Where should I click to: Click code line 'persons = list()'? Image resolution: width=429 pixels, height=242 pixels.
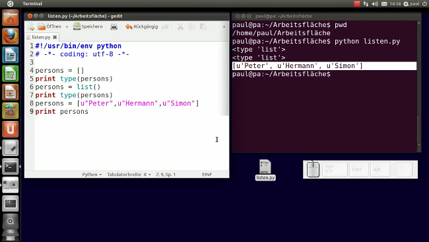(x=68, y=87)
